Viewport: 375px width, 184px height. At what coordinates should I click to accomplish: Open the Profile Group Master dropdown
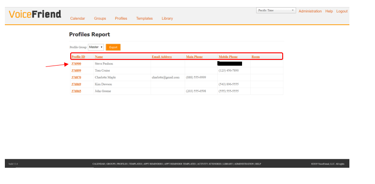click(96, 47)
